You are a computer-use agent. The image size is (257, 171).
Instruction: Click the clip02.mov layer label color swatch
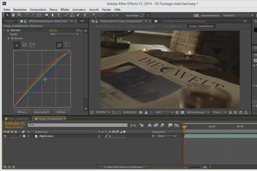point(24,136)
